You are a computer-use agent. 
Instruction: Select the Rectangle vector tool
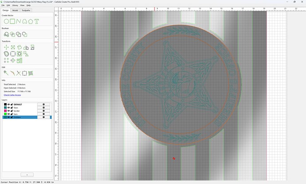(x=12, y=21)
